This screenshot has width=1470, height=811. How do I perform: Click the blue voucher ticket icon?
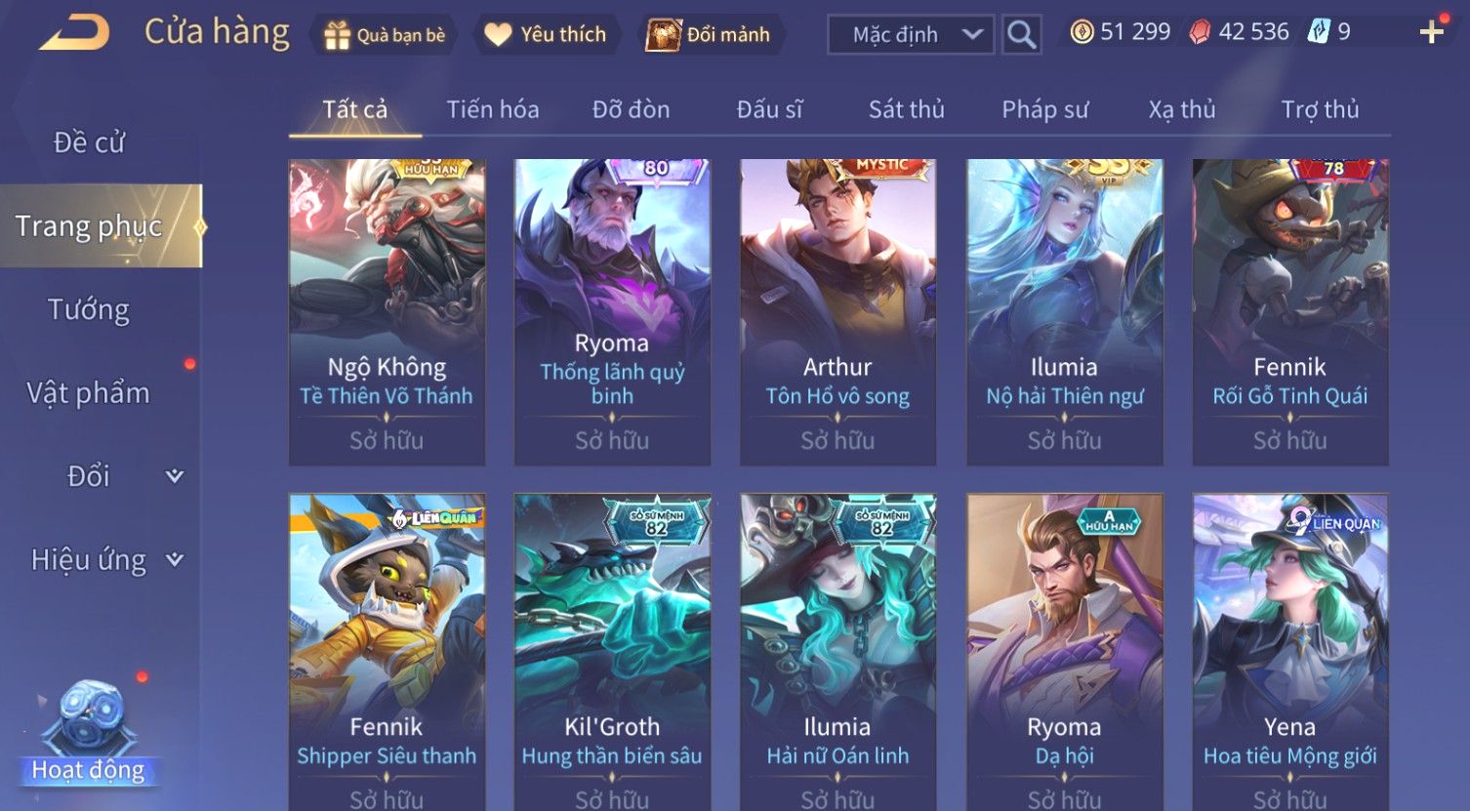(1319, 31)
